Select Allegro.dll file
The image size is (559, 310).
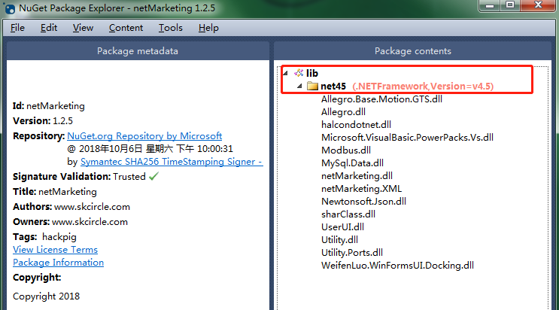(x=343, y=112)
